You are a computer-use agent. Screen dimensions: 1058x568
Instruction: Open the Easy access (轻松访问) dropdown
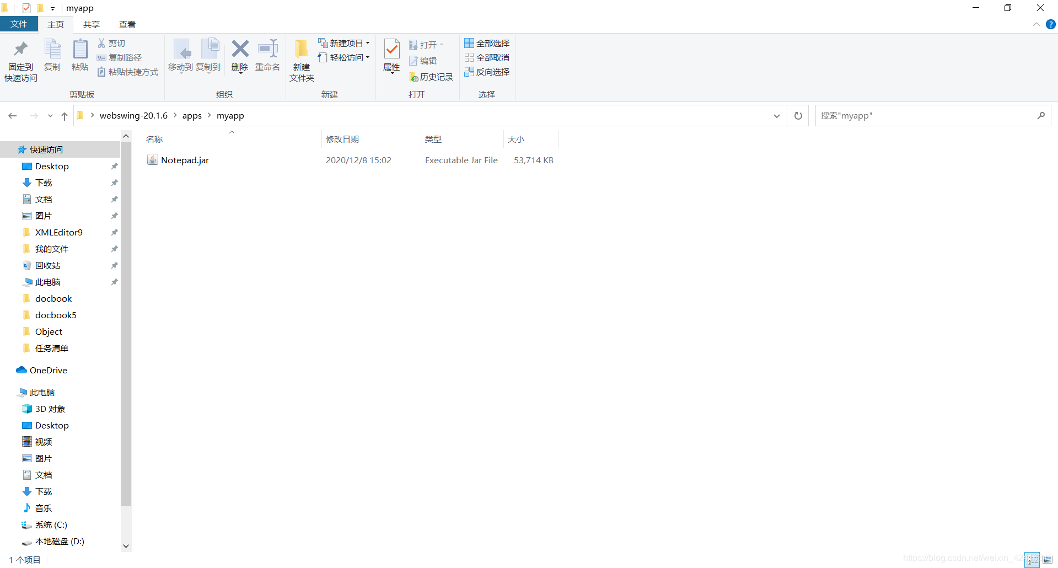pyautogui.click(x=343, y=57)
